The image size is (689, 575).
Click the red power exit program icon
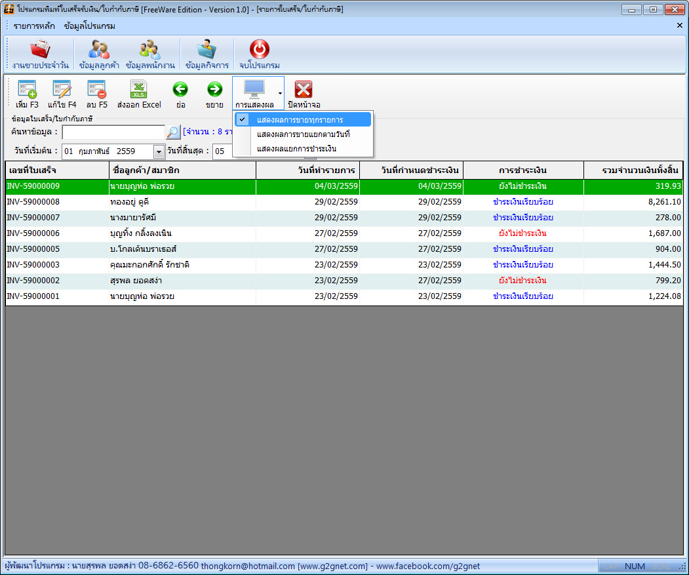[x=259, y=49]
